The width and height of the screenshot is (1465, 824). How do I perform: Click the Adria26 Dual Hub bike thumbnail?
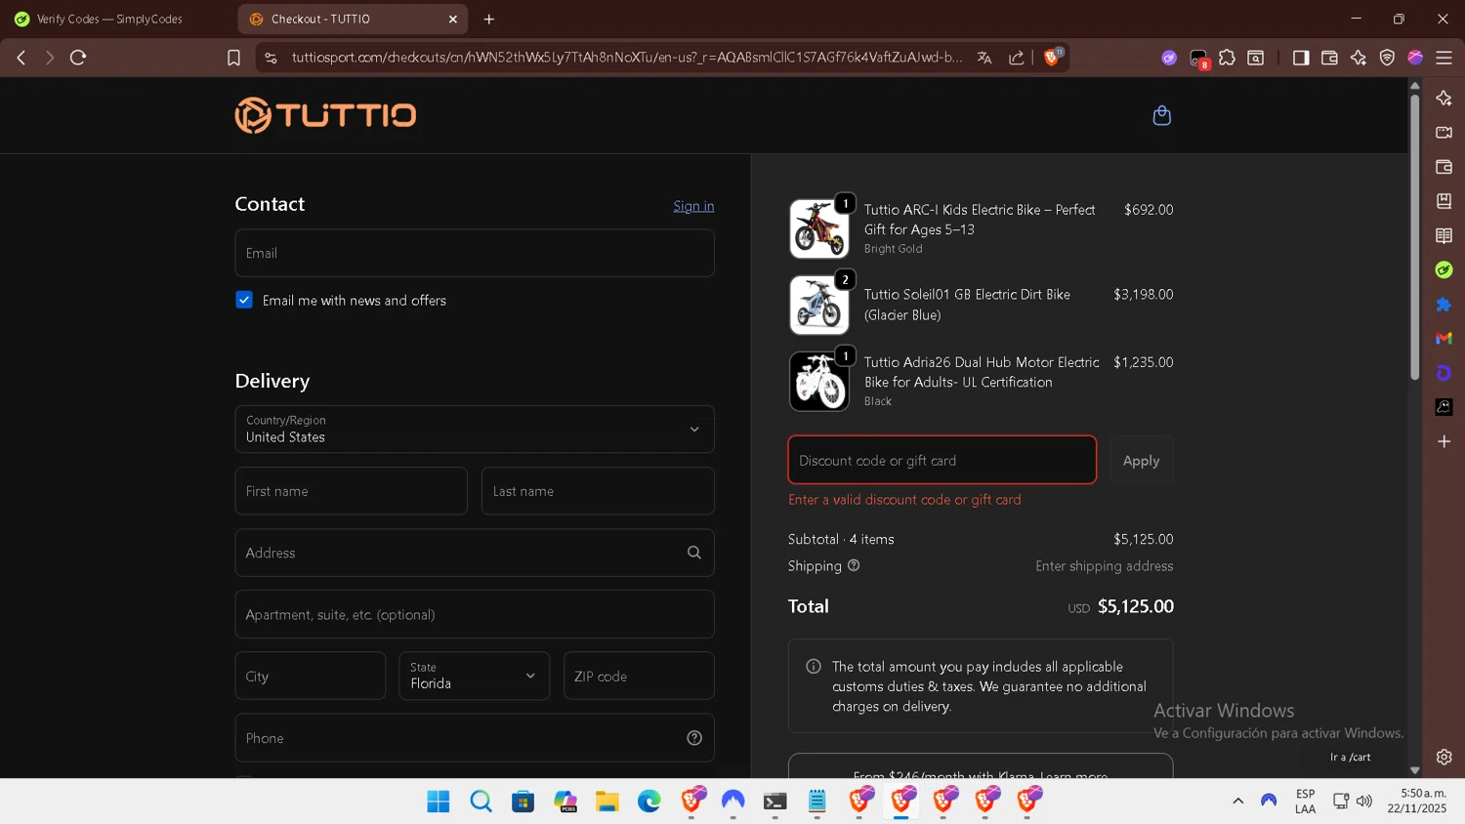819,381
